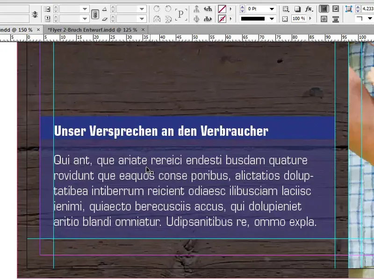Select wrap around bounding box option
Screen dimensions: 374x280
click(336, 9)
